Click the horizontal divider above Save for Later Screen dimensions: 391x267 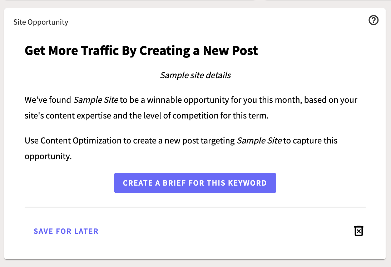pos(195,207)
